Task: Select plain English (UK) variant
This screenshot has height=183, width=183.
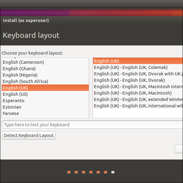Action: click(x=107, y=61)
